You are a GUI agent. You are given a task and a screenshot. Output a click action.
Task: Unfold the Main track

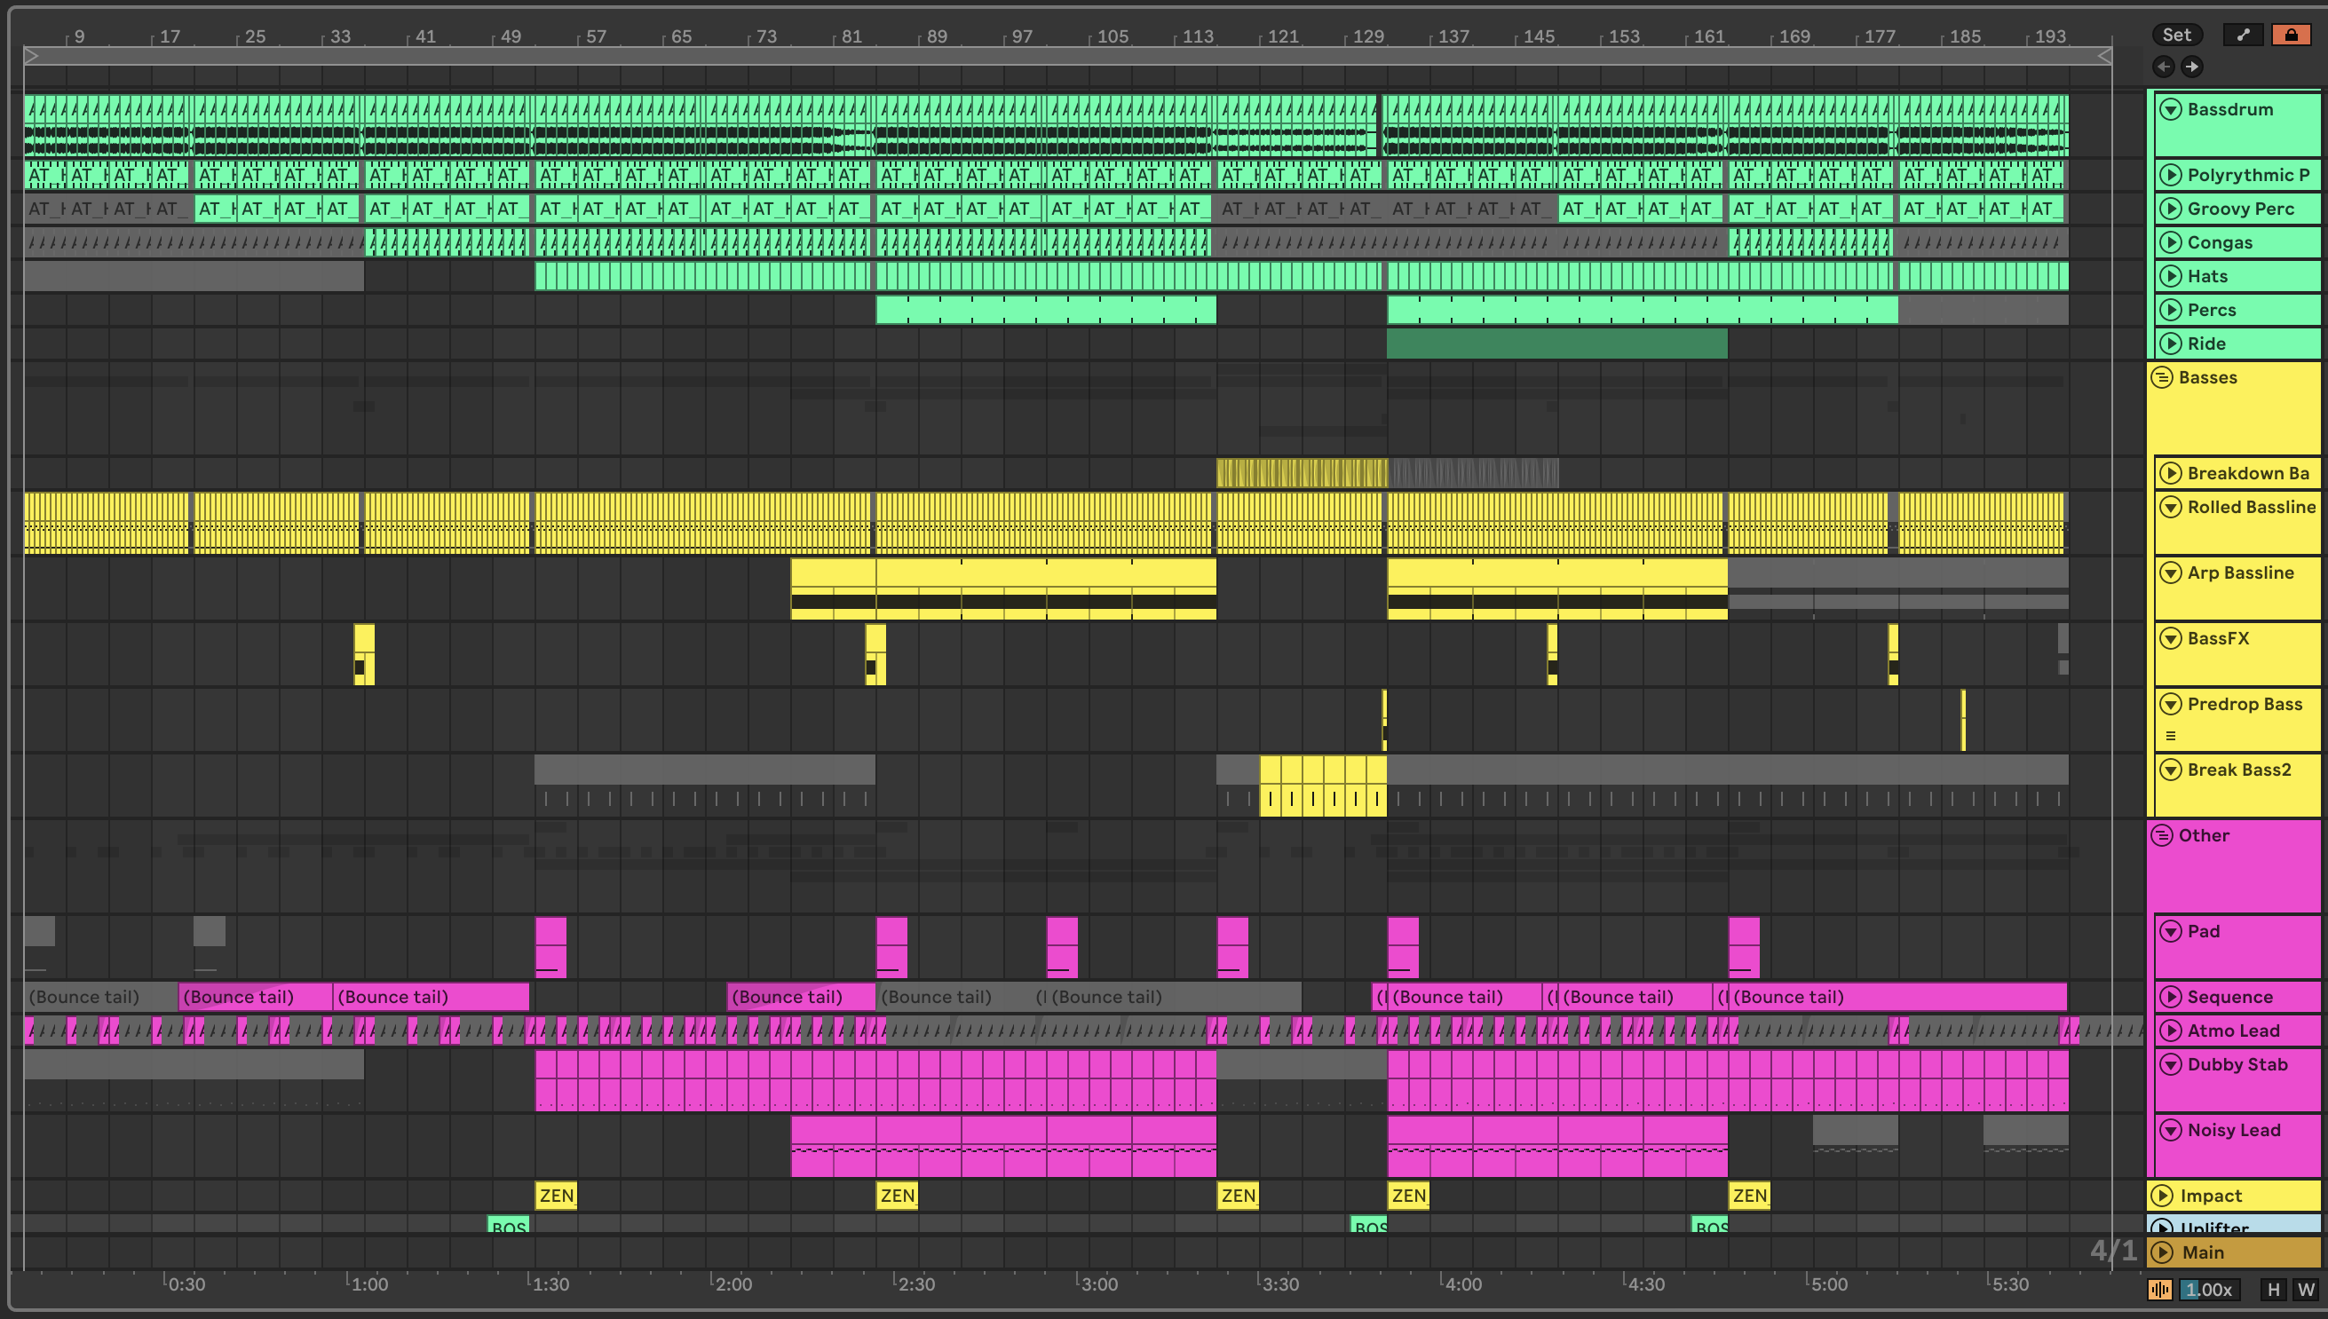[2162, 1252]
